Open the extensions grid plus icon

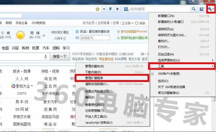click(x=202, y=9)
